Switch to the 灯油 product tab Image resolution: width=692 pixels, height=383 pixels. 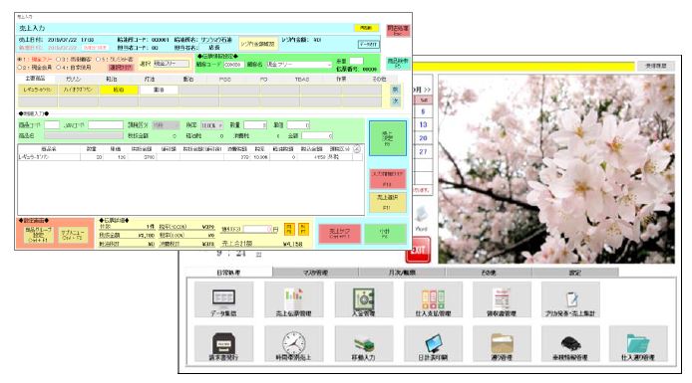150,79
